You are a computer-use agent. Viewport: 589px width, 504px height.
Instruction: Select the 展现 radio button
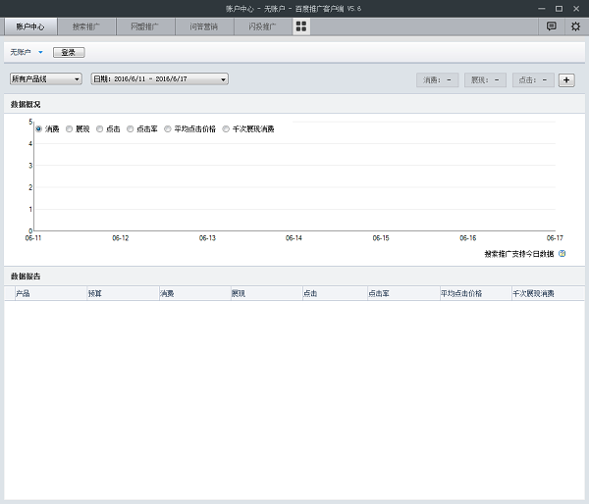click(x=69, y=129)
